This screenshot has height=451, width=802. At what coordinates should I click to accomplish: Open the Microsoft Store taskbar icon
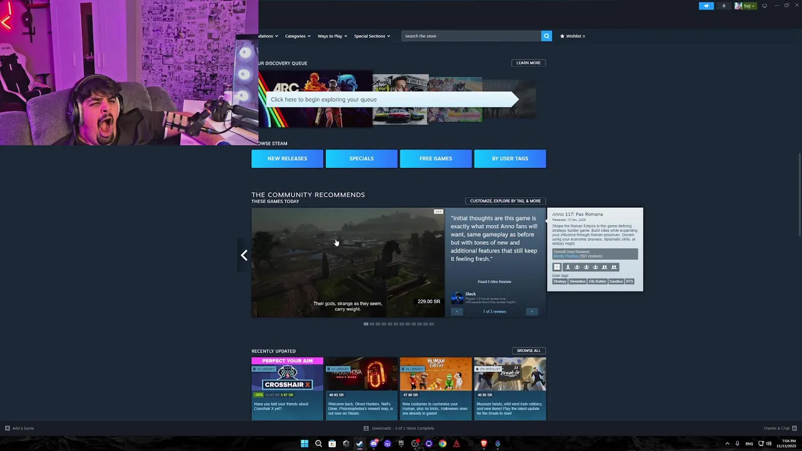click(332, 443)
